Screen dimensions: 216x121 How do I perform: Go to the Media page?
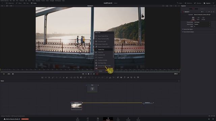[x=78, y=119]
